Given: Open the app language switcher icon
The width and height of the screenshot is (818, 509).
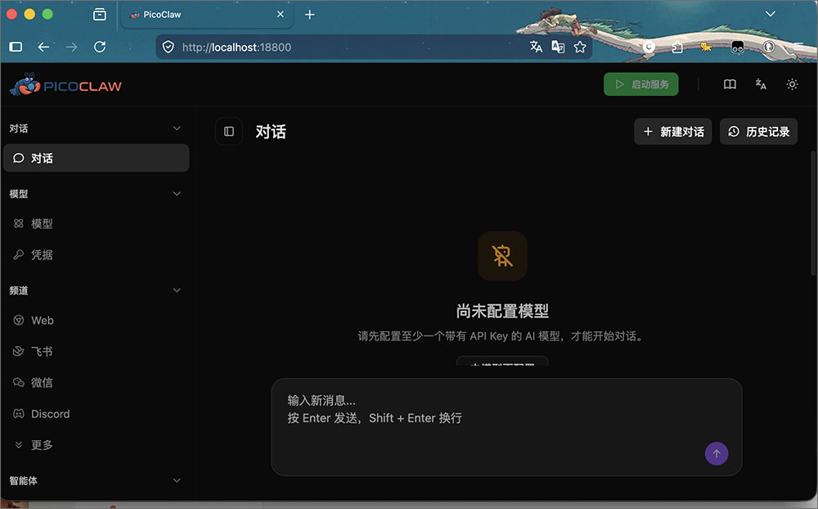Looking at the screenshot, I should [x=761, y=84].
